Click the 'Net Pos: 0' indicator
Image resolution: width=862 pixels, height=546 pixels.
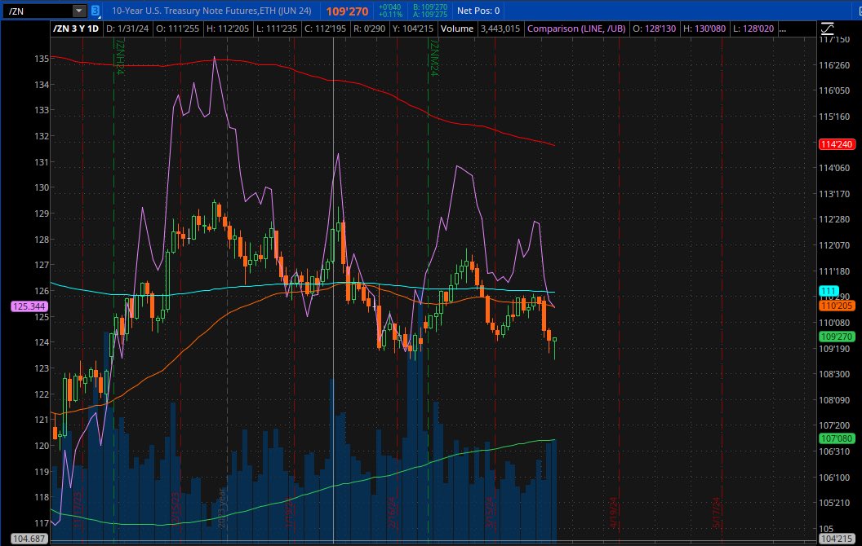pos(478,11)
